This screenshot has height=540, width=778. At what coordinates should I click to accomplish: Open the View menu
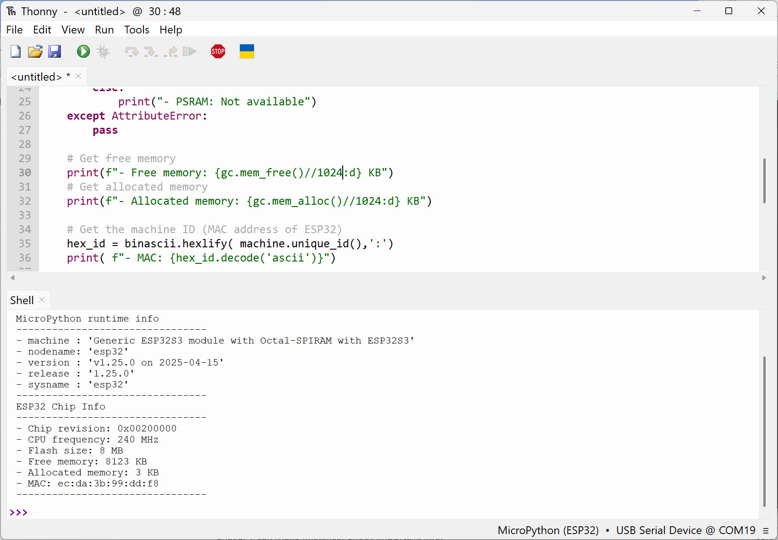coord(73,30)
